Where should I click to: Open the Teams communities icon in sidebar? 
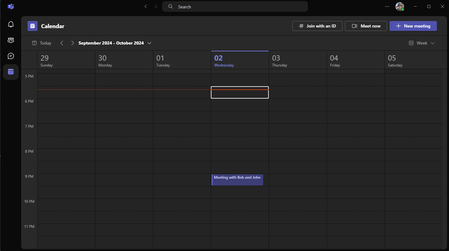click(x=11, y=40)
